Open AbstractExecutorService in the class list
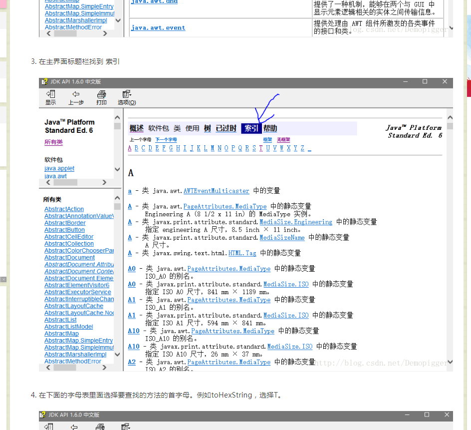Image resolution: width=471 pixels, height=430 pixels. tap(78, 292)
